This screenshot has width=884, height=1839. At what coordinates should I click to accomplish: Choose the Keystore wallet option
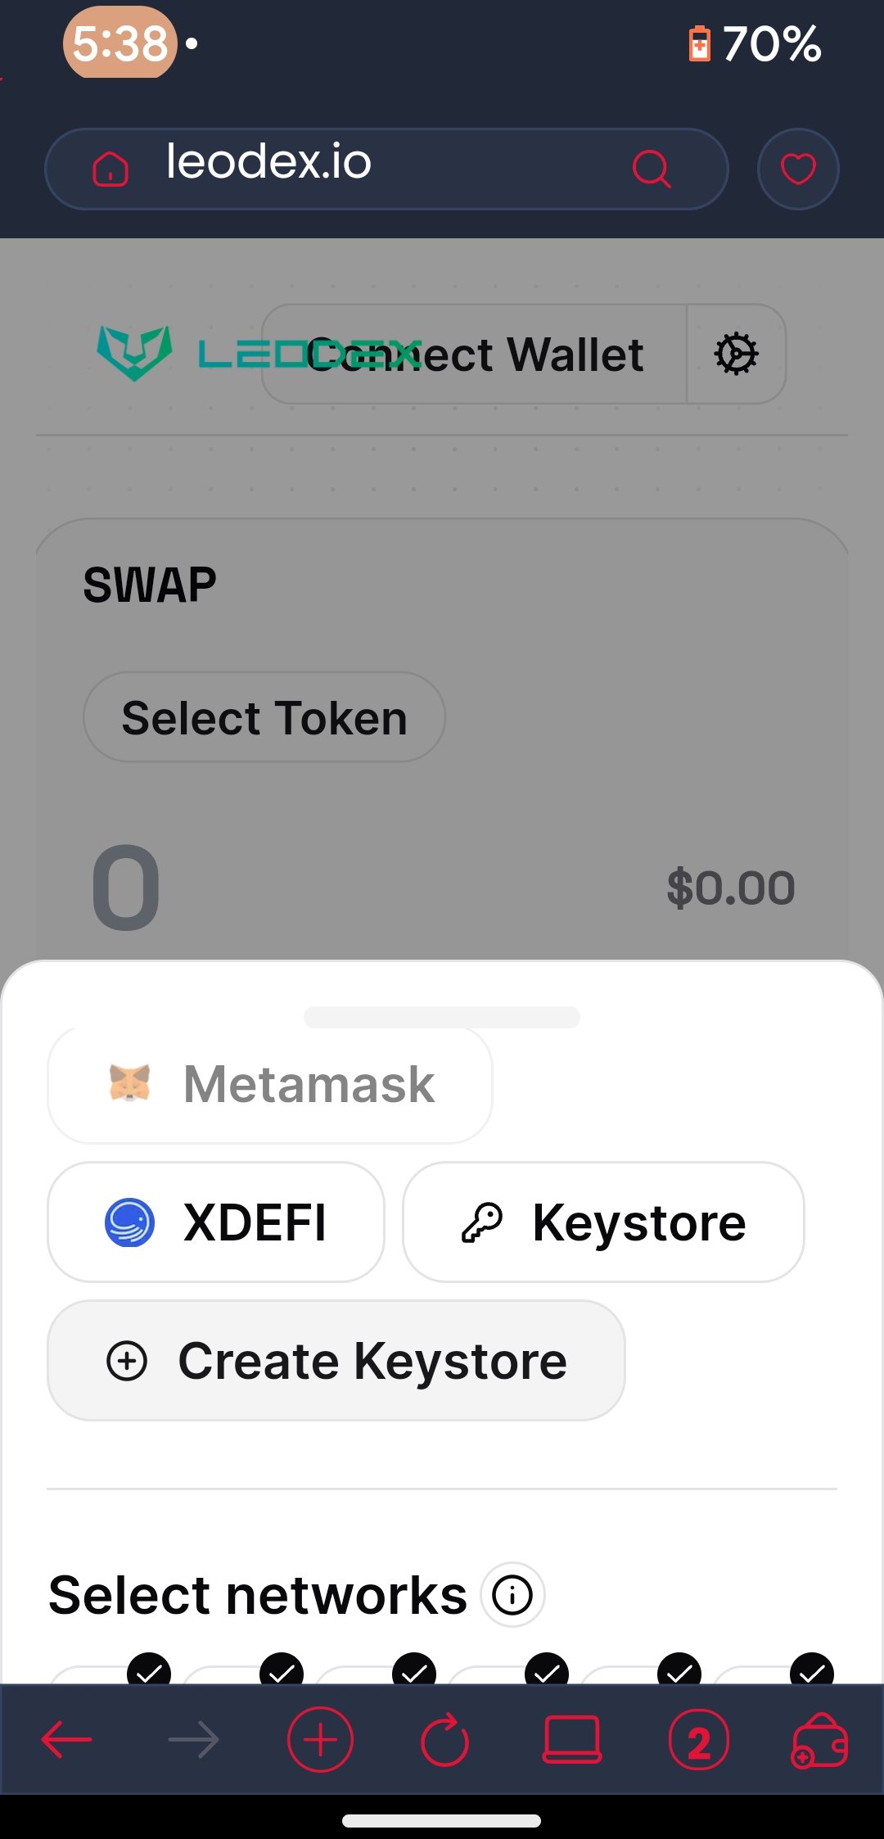(603, 1222)
